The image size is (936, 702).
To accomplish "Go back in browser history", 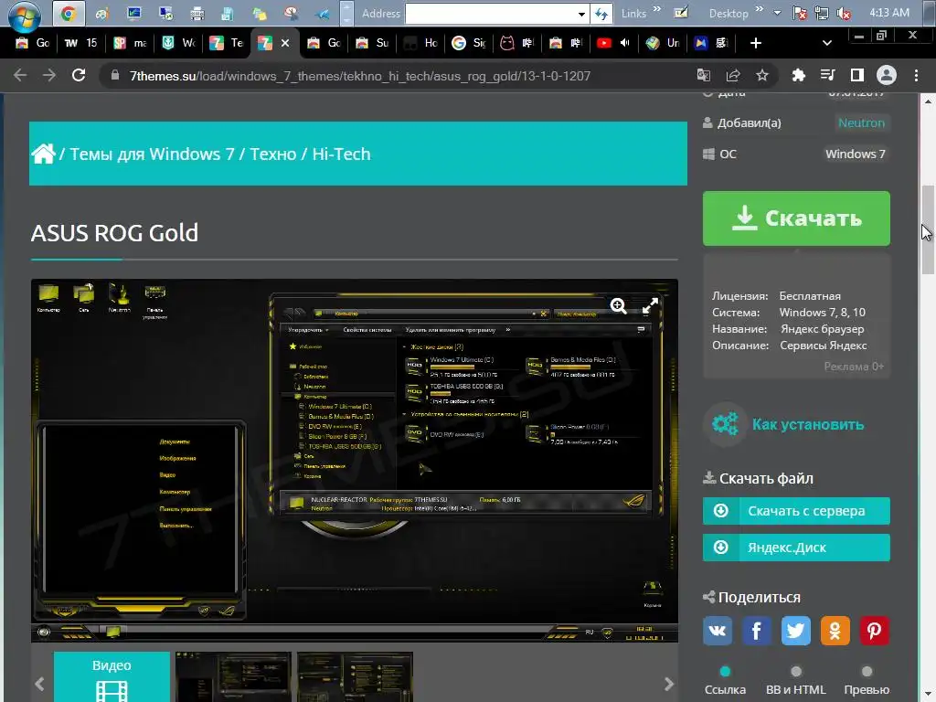I will click(x=20, y=75).
